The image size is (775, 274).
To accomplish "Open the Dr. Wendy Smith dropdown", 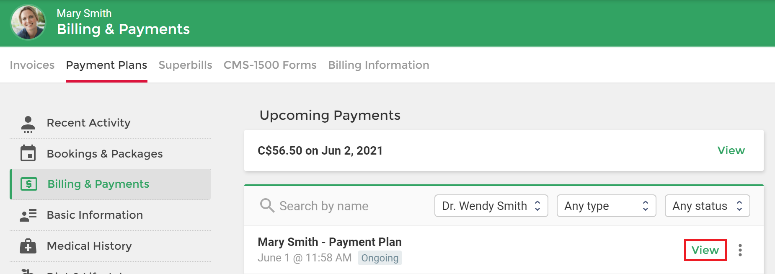I will tap(491, 206).
